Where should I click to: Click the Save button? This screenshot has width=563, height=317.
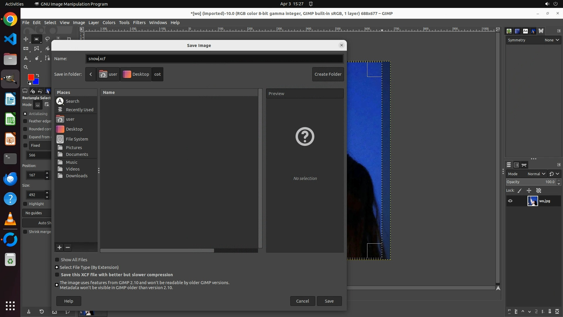point(329,301)
